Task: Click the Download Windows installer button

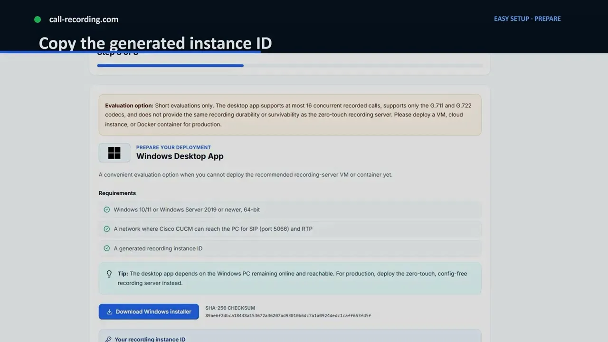Action: [x=149, y=312]
